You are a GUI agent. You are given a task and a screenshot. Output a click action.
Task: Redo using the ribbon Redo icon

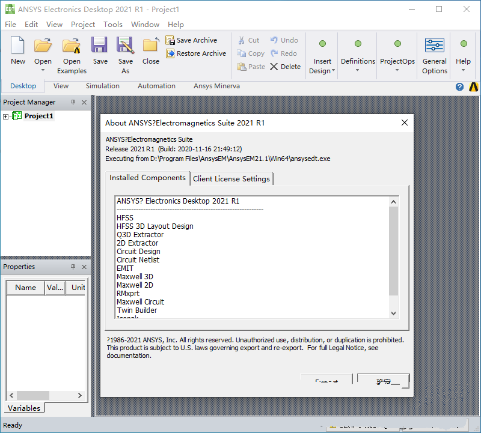coord(274,53)
